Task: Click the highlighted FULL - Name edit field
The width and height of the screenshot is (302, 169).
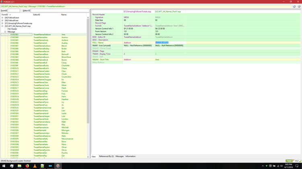Action: [170, 43]
